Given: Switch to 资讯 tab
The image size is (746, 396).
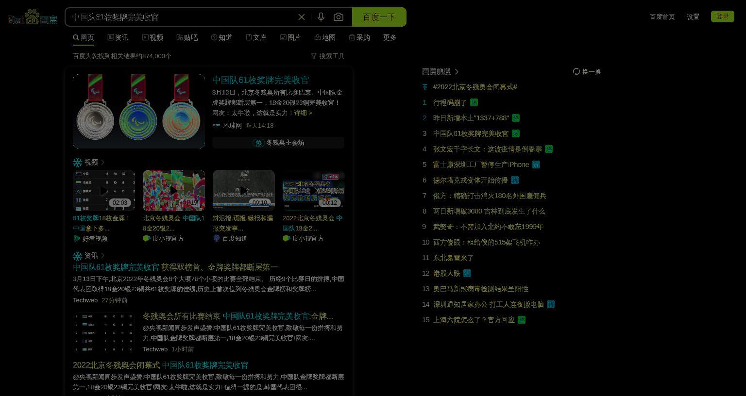Looking at the screenshot, I should pyautogui.click(x=118, y=37).
